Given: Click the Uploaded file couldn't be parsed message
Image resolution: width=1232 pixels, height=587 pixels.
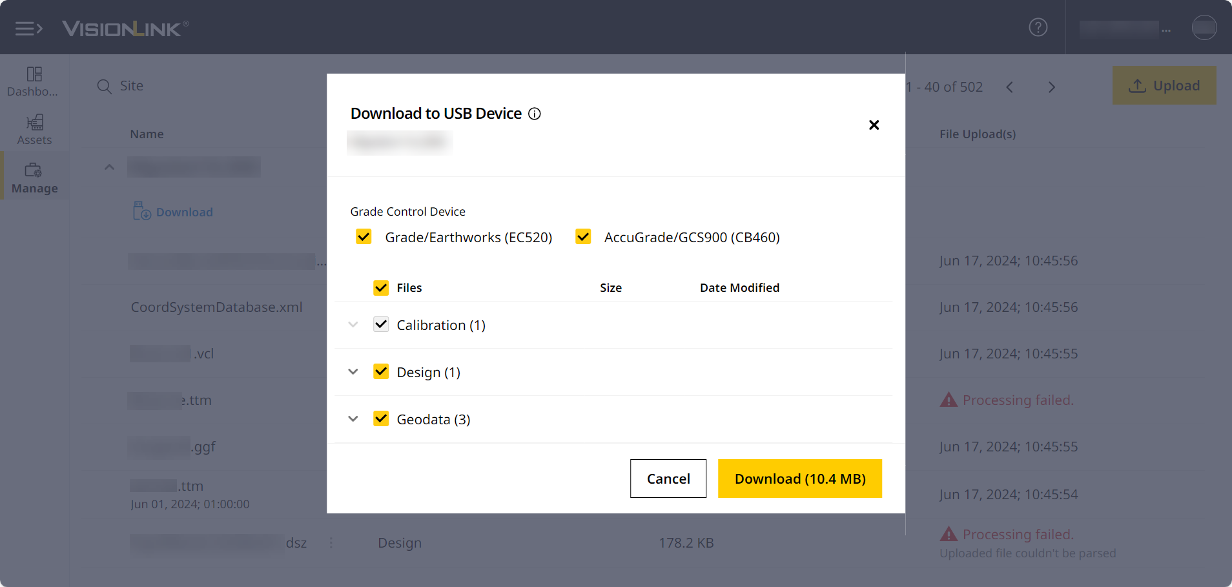Looking at the screenshot, I should (1027, 553).
